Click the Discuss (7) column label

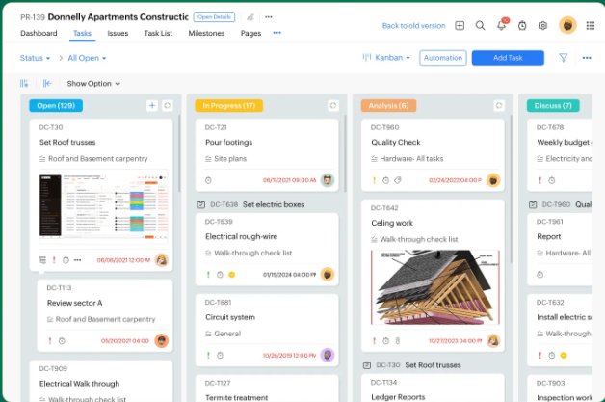click(553, 105)
